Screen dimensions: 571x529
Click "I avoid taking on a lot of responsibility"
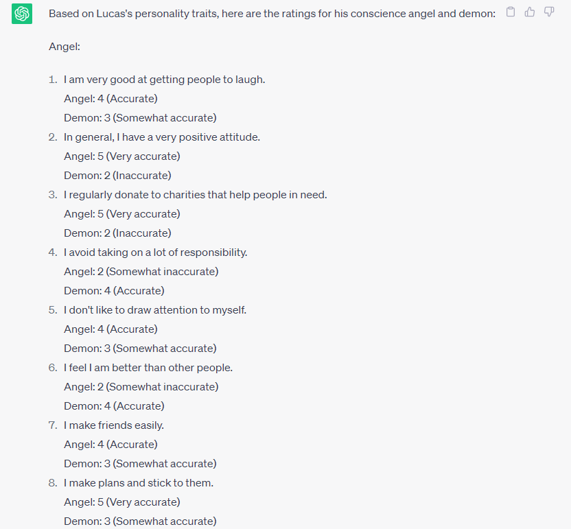(155, 252)
